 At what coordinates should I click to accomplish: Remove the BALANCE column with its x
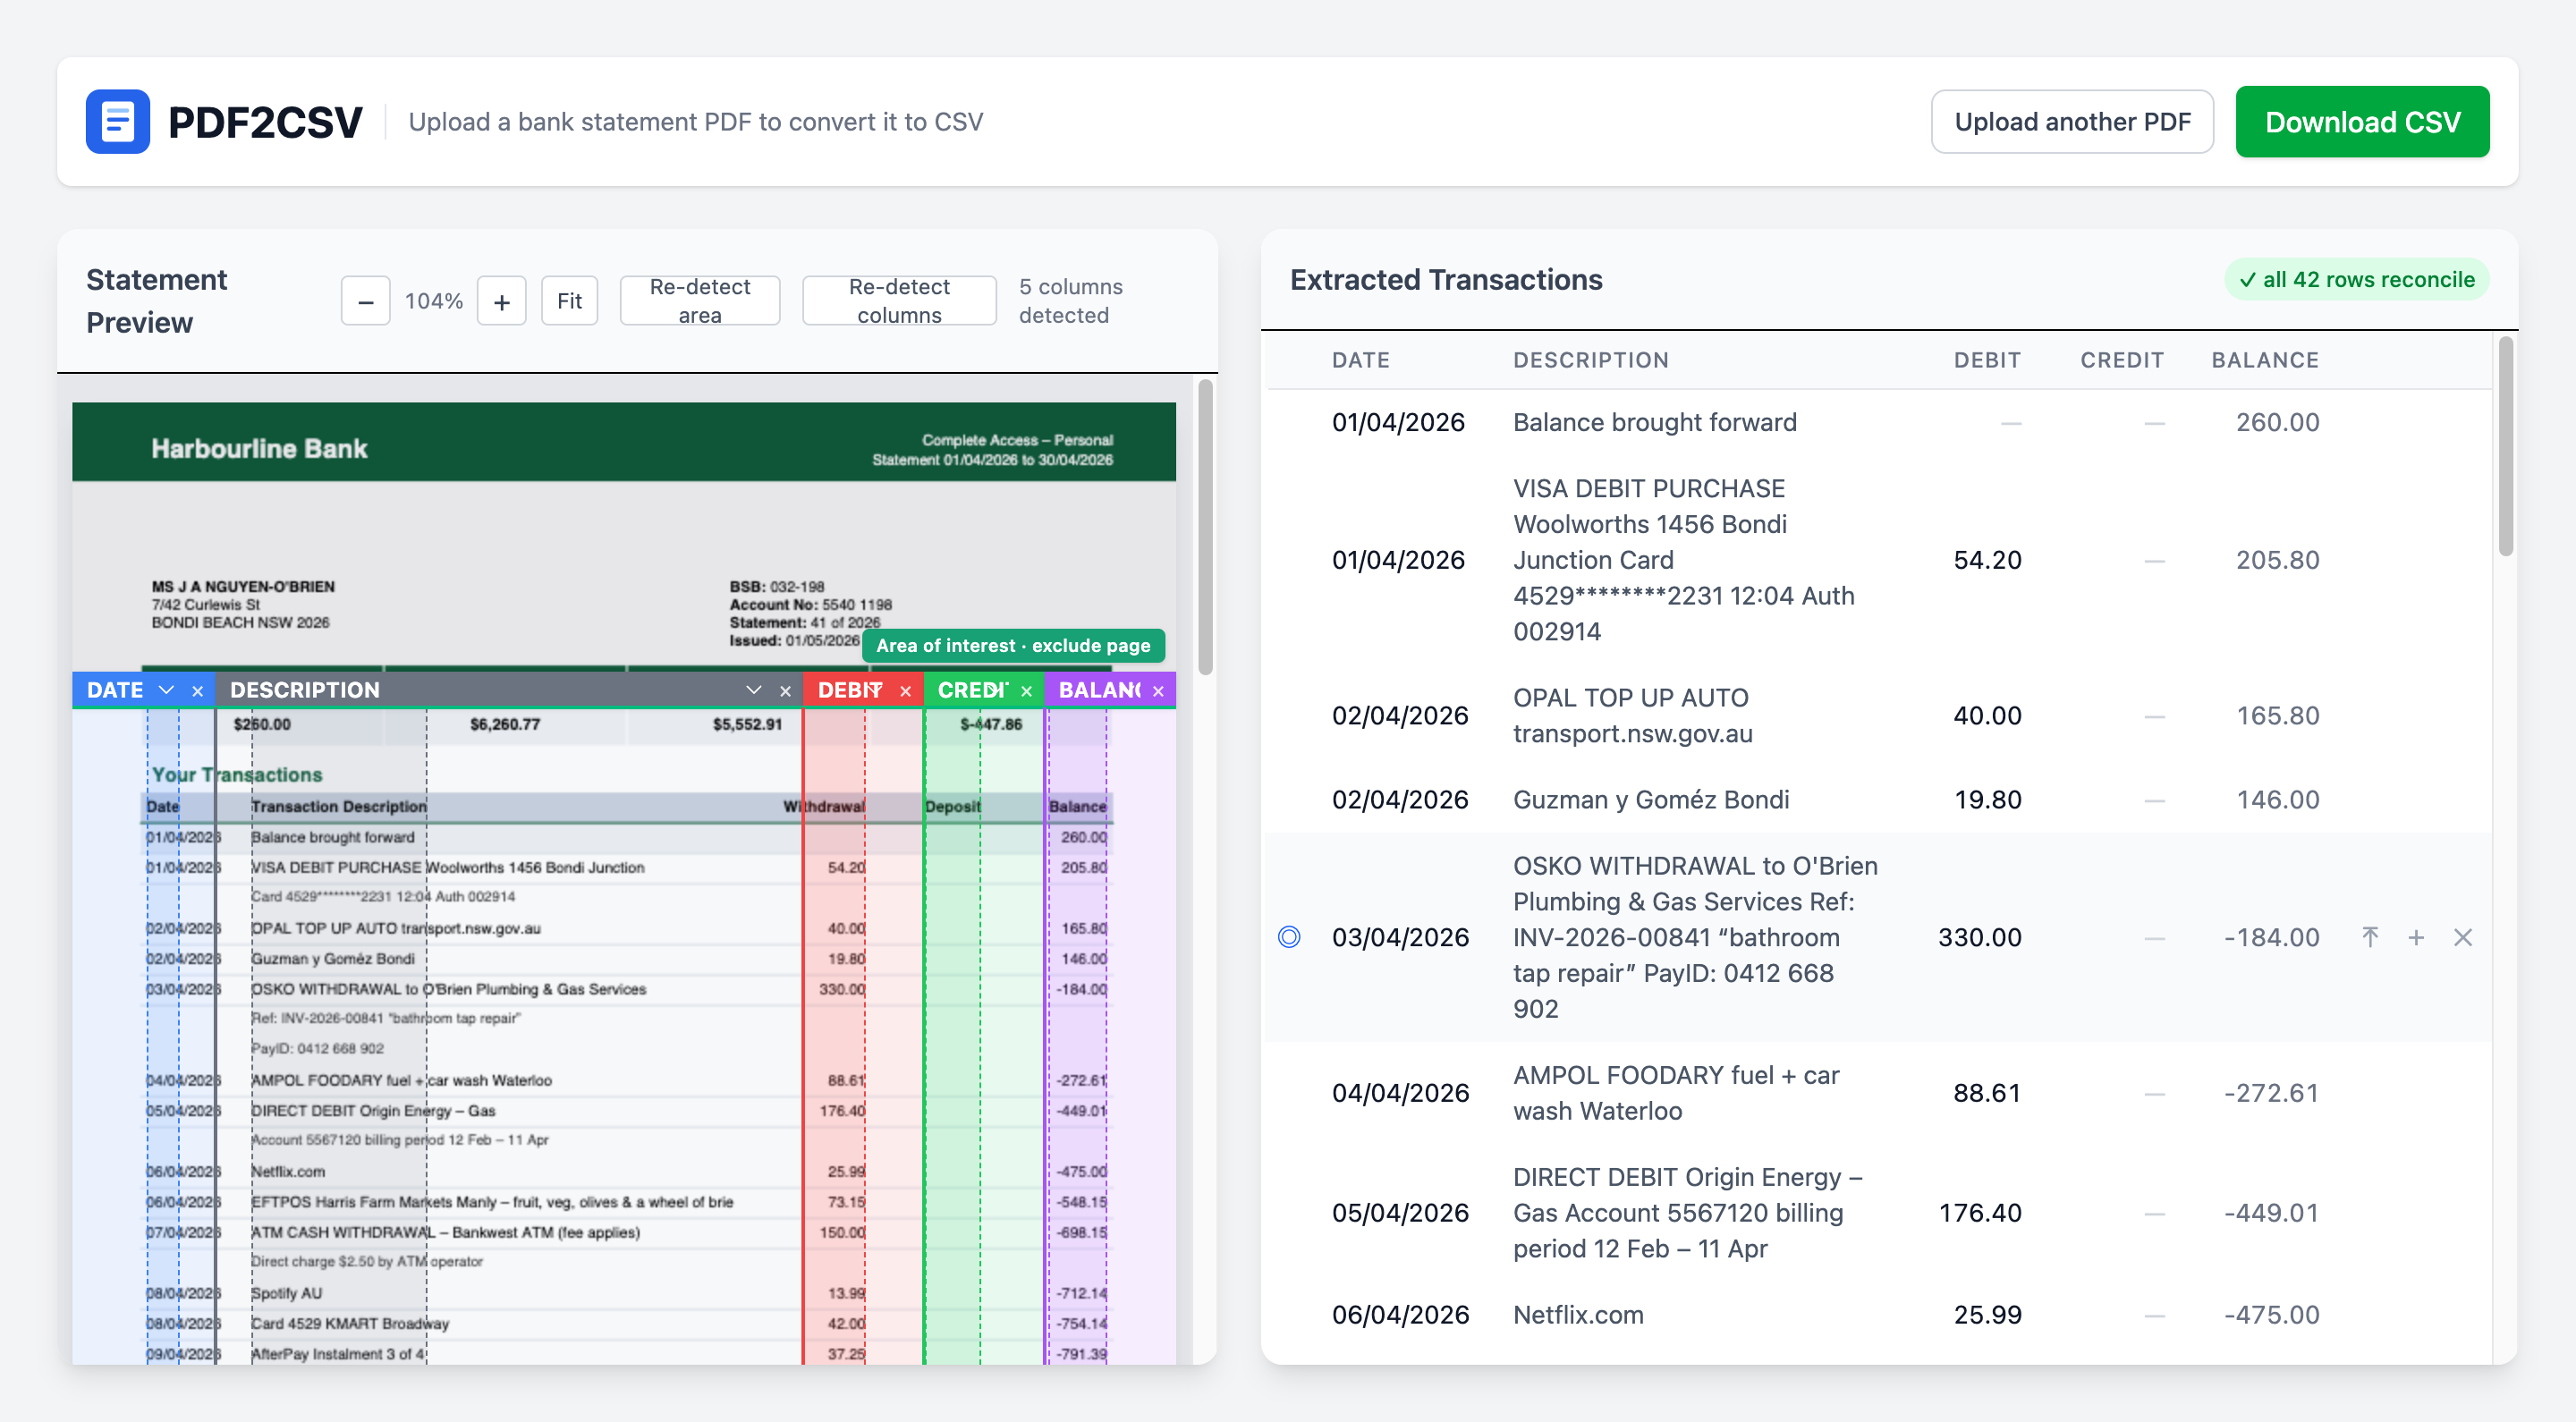point(1158,691)
